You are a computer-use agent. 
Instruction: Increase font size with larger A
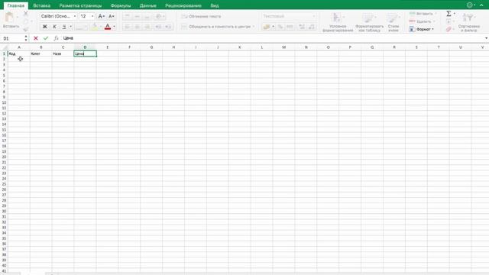[x=101, y=16]
